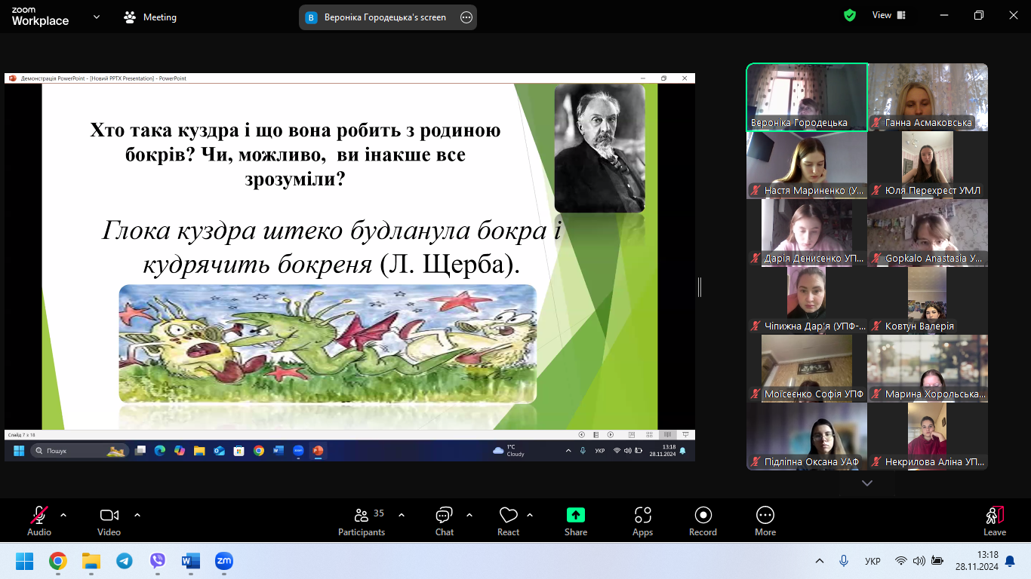Click Пошук search box in shared taskbar

pos(79,451)
